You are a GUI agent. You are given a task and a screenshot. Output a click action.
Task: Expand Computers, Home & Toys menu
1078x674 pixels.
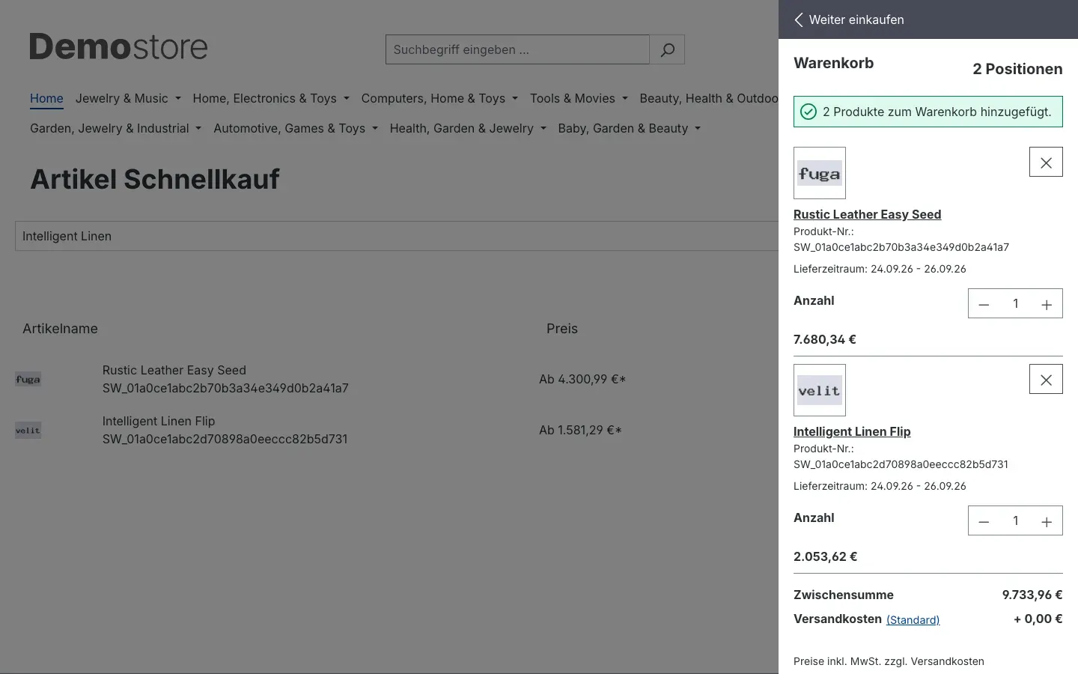(x=439, y=98)
